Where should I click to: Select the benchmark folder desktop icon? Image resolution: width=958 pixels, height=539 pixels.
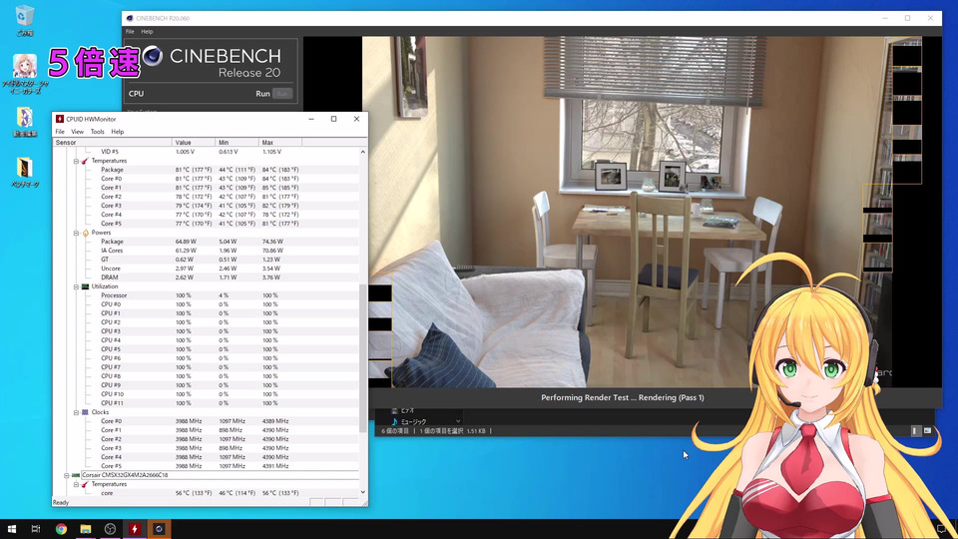point(25,173)
